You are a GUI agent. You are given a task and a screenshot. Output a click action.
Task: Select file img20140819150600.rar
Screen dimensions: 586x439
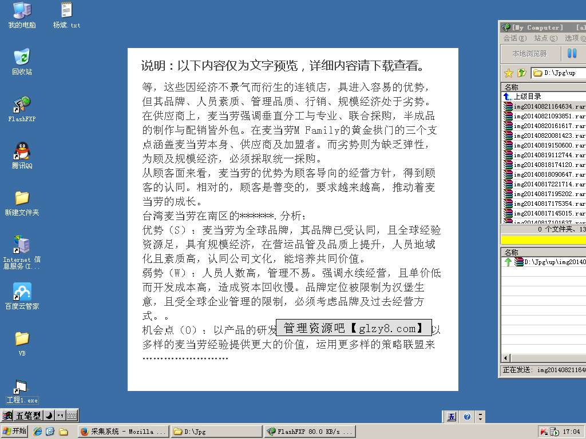point(544,145)
